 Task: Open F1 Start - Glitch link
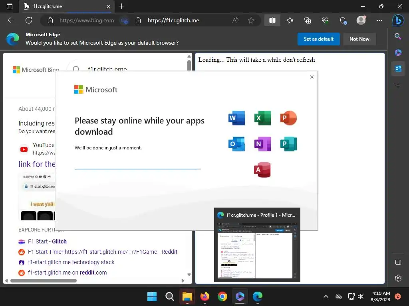(x=47, y=241)
